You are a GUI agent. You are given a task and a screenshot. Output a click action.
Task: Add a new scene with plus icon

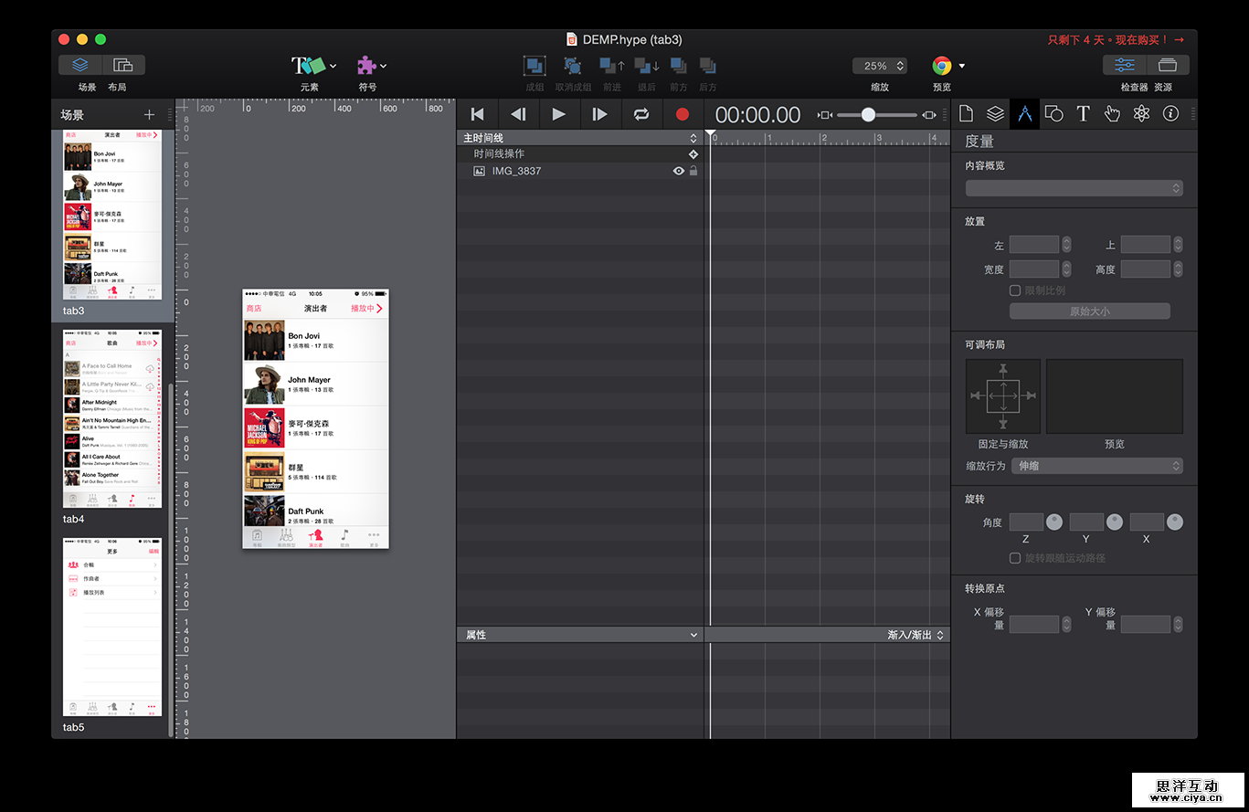pos(150,115)
